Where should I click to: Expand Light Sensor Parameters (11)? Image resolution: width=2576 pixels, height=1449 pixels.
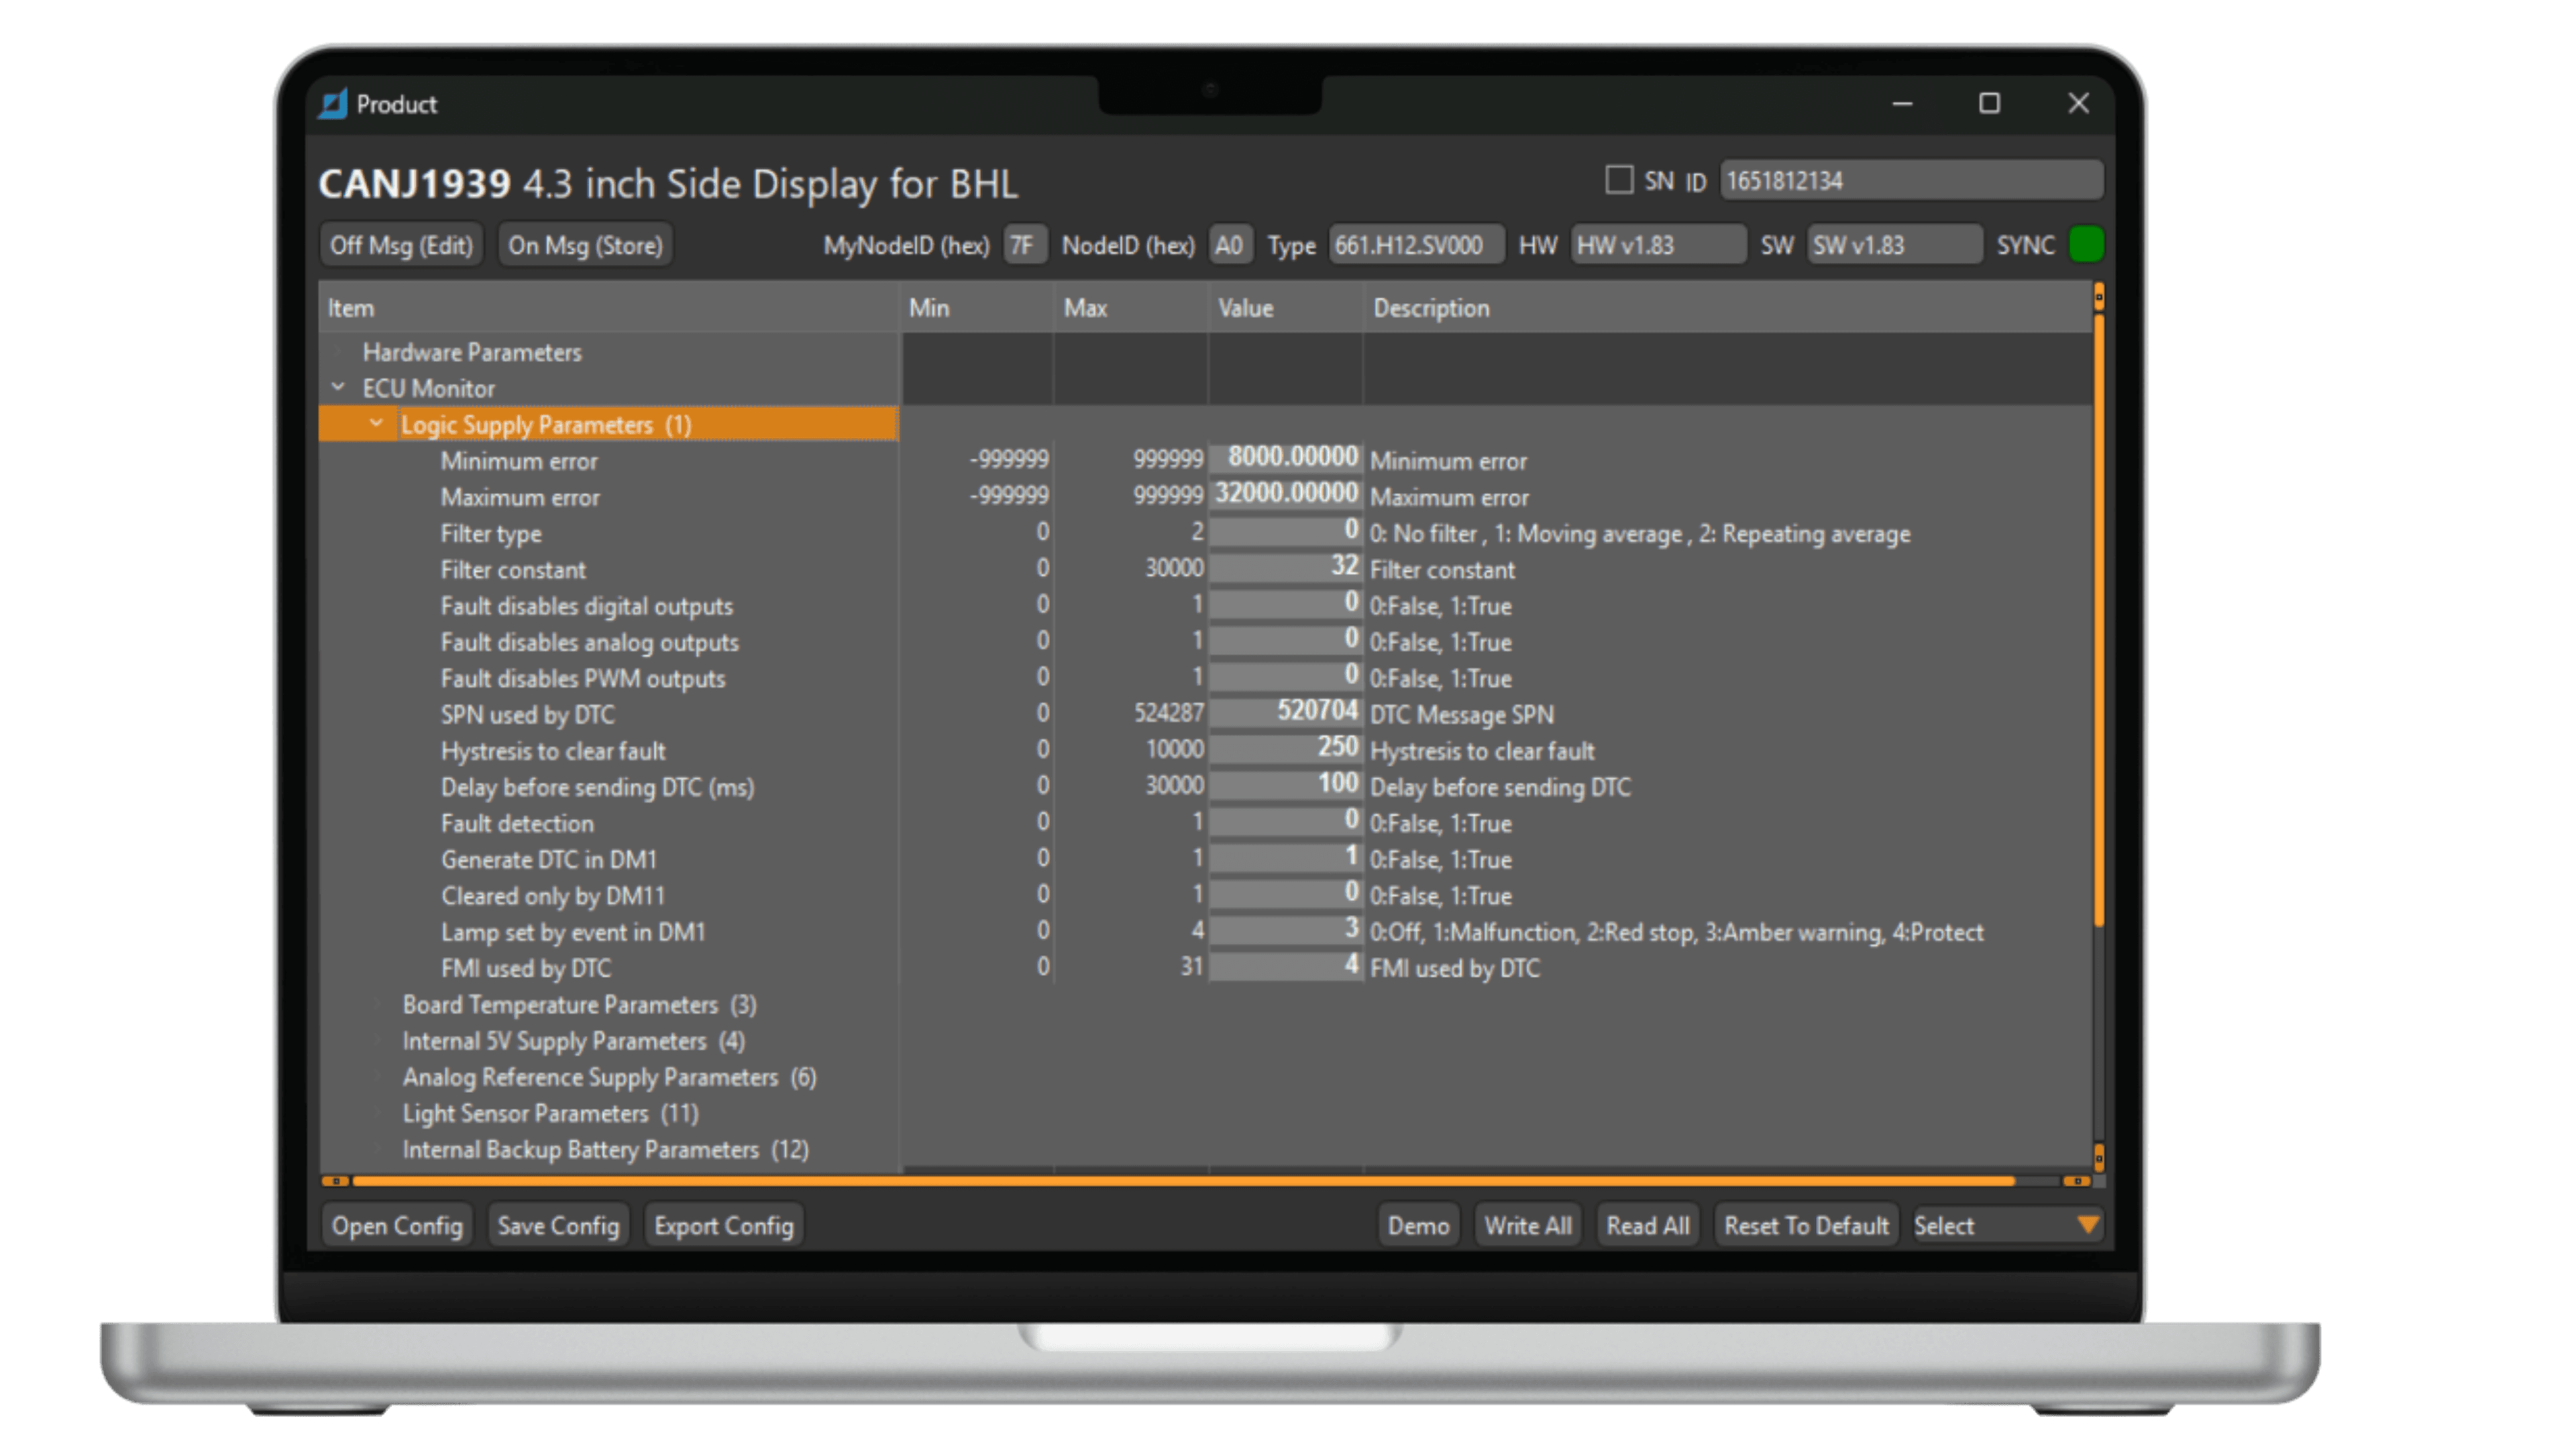click(379, 1113)
